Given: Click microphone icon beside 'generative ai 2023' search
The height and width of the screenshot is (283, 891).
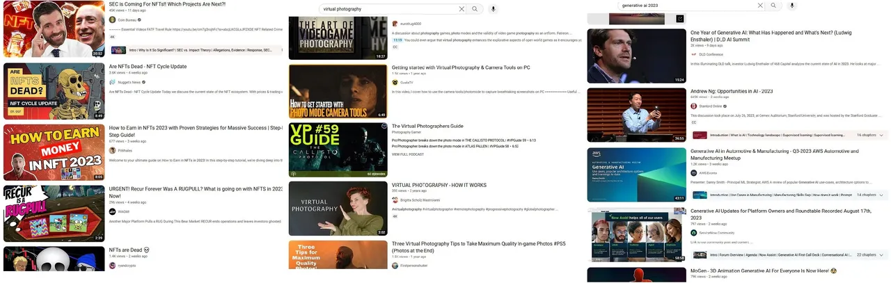Looking at the screenshot, I should point(792,6).
